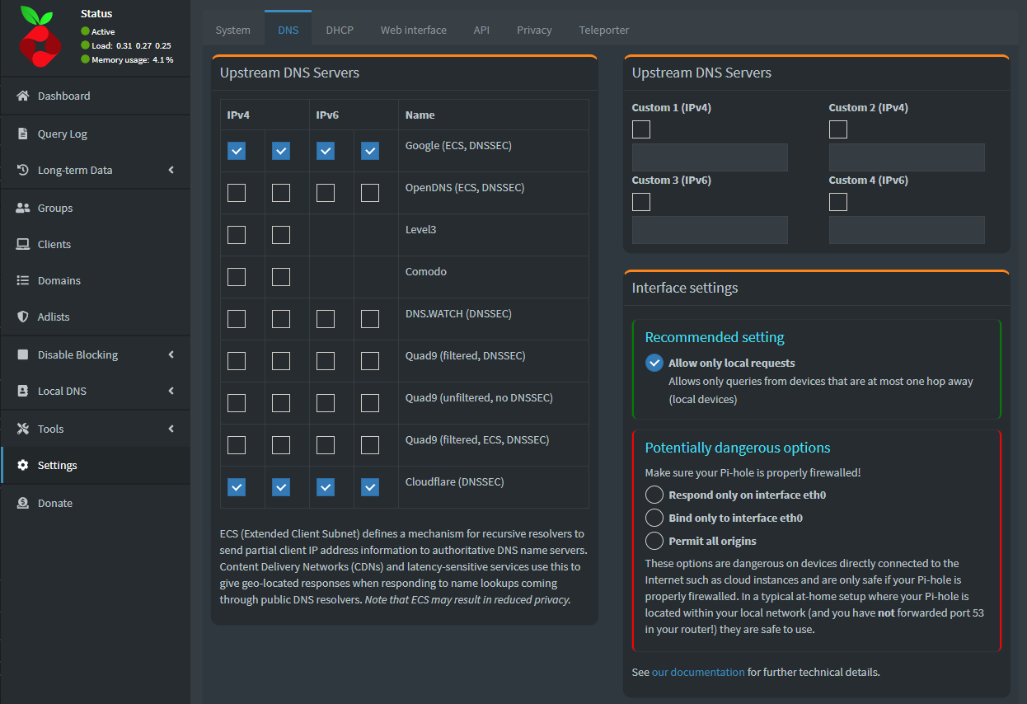
Task: Click the Query Log file icon
Action: (x=23, y=134)
